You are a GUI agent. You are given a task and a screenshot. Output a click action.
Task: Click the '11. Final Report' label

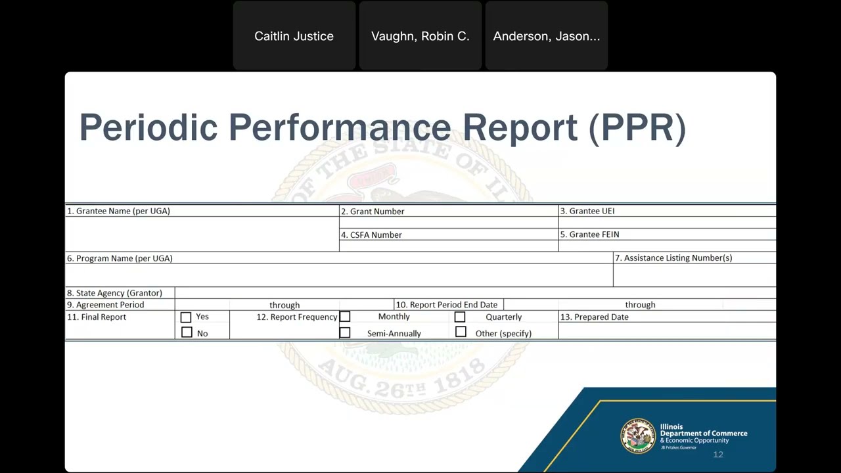[96, 317]
